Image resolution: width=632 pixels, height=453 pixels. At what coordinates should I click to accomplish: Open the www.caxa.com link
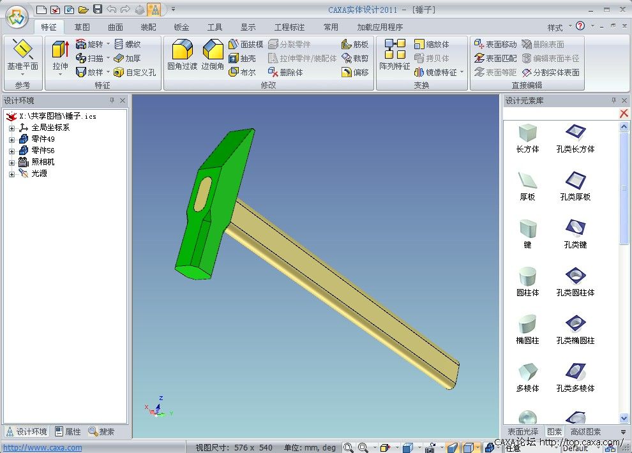click(42, 447)
